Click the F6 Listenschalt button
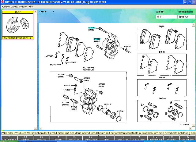 pyautogui.click(x=90, y=138)
